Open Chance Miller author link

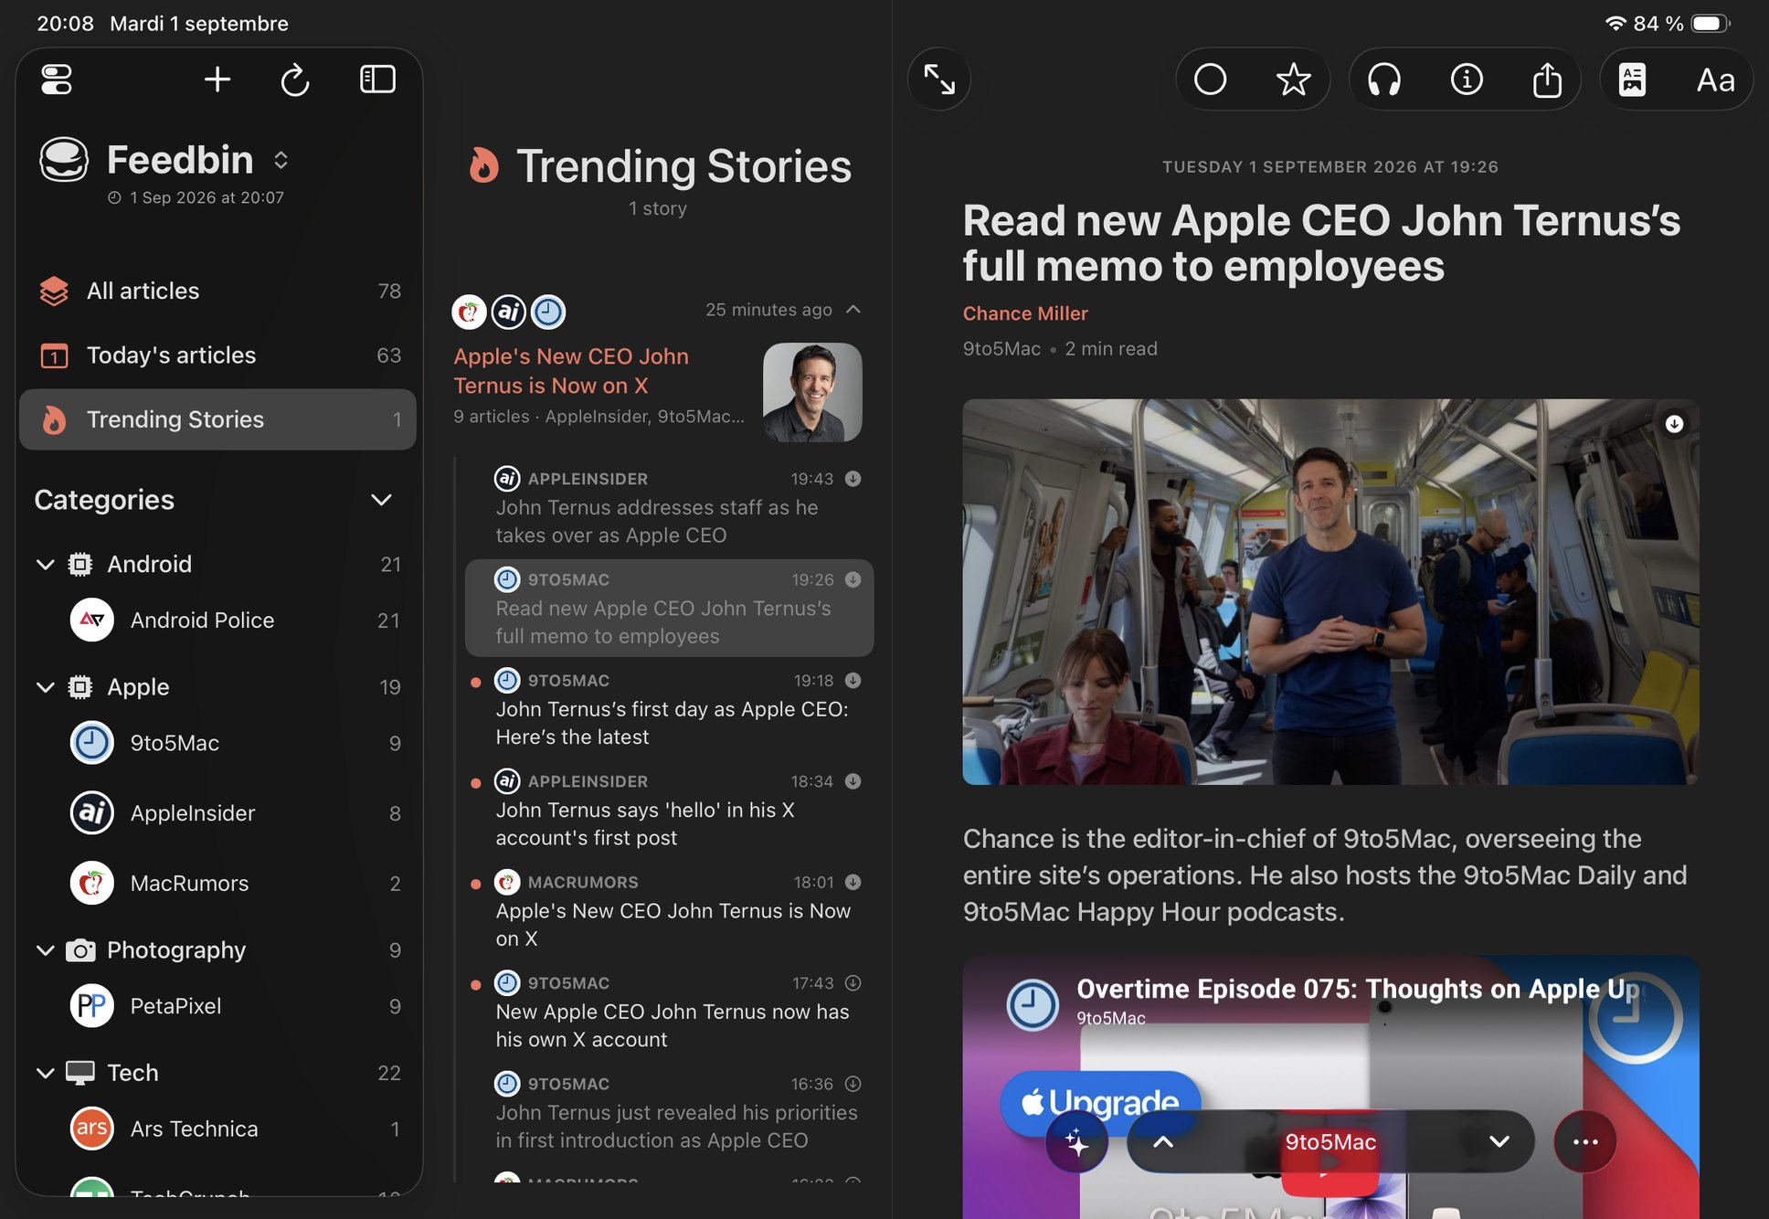pos(1025,313)
